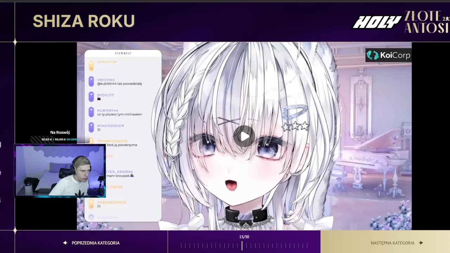Click the NYADOOOGER username in chat
This screenshot has width=450, height=253.
click(110, 125)
